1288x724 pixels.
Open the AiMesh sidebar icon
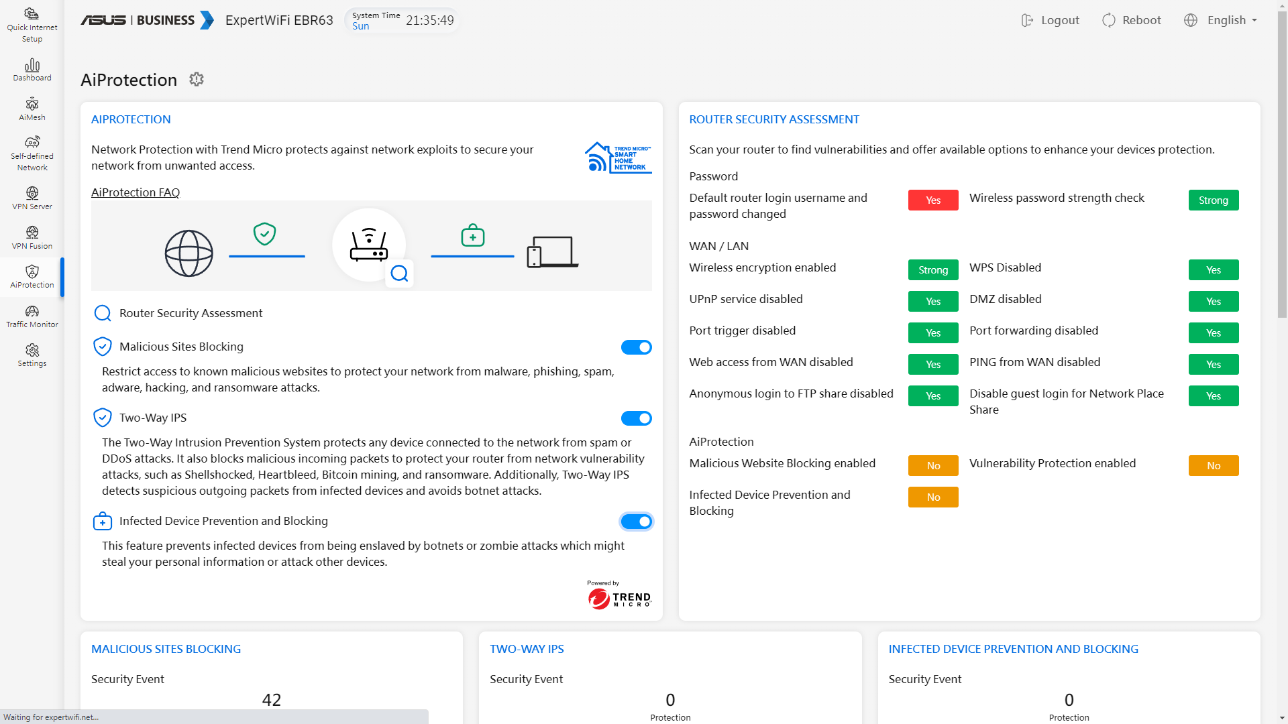click(32, 109)
